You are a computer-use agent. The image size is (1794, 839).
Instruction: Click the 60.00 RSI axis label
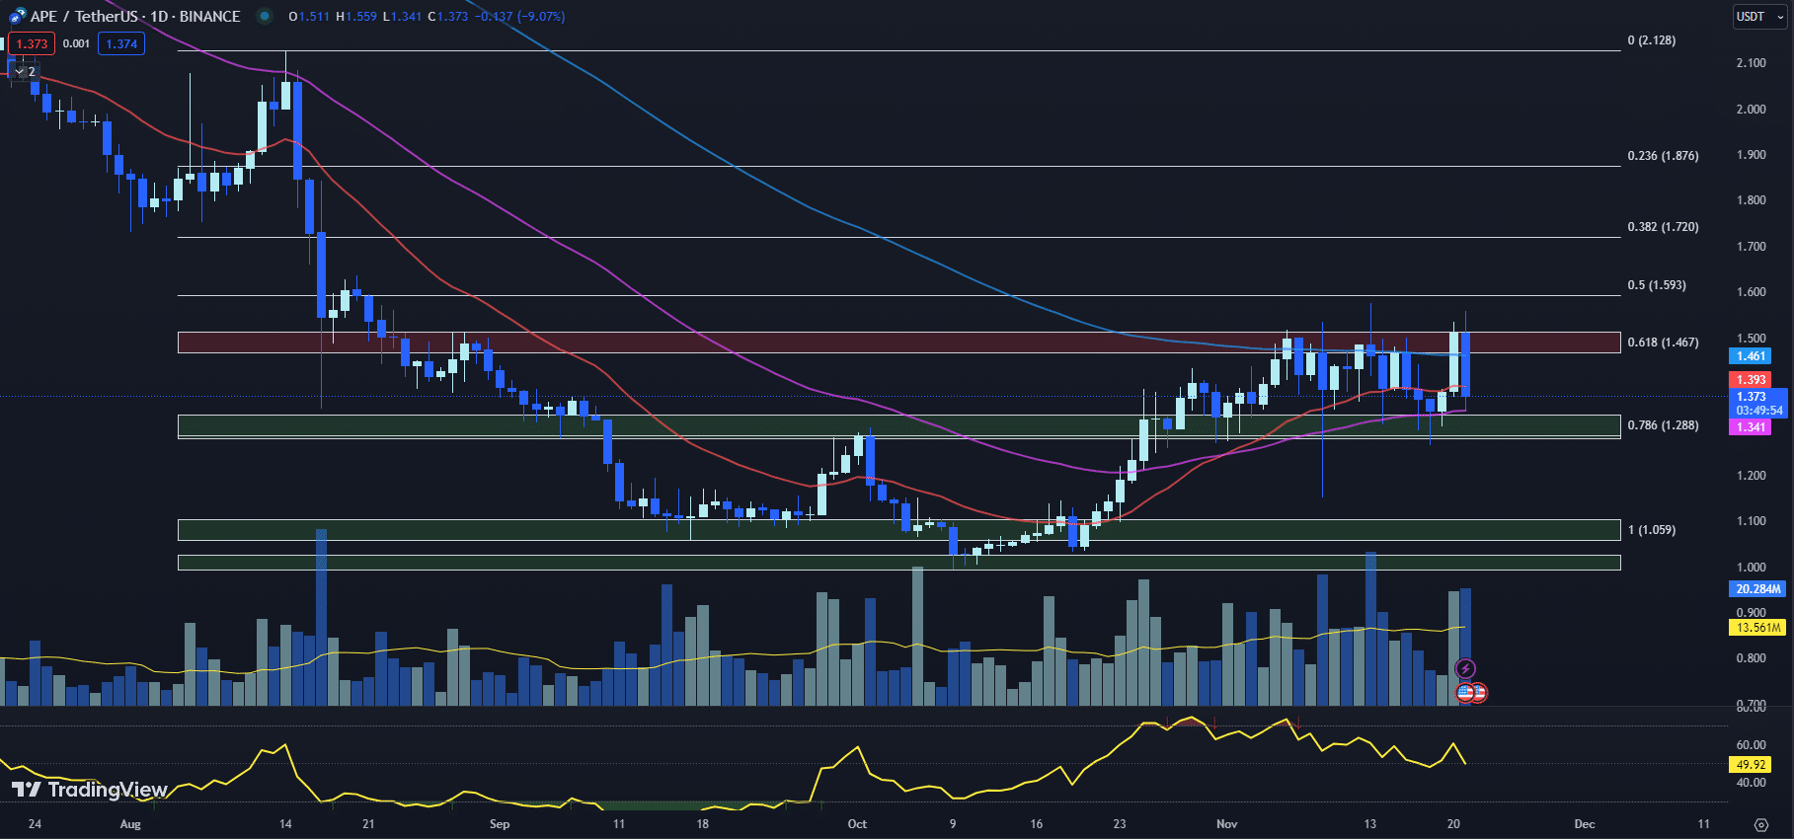pyautogui.click(x=1751, y=745)
